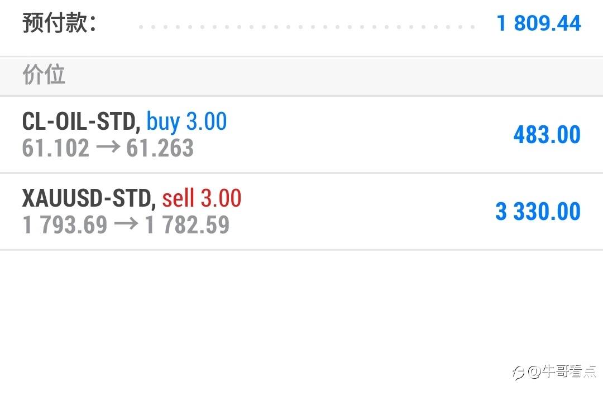603x396 pixels.
Task: Click the gold open price 1 793.69
Action: [x=65, y=224]
